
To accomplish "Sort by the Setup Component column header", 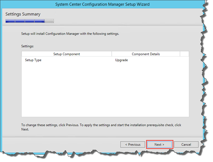I will point(67,54).
